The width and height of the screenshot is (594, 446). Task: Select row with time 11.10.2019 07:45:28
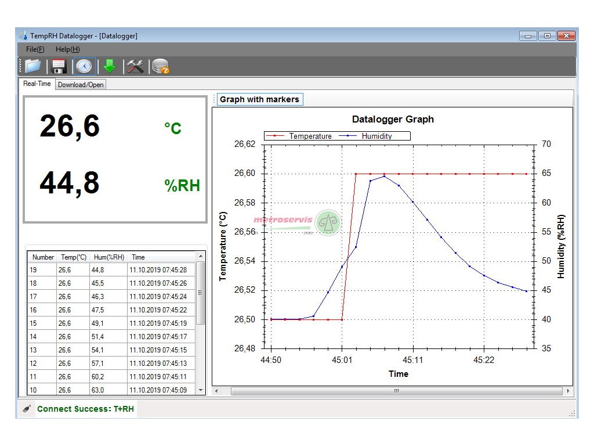pos(111,270)
